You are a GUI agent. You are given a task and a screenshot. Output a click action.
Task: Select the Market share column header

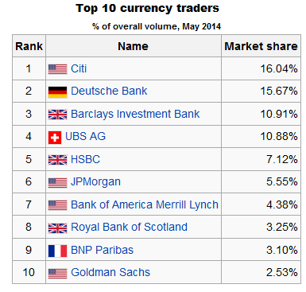pyautogui.click(x=261, y=46)
